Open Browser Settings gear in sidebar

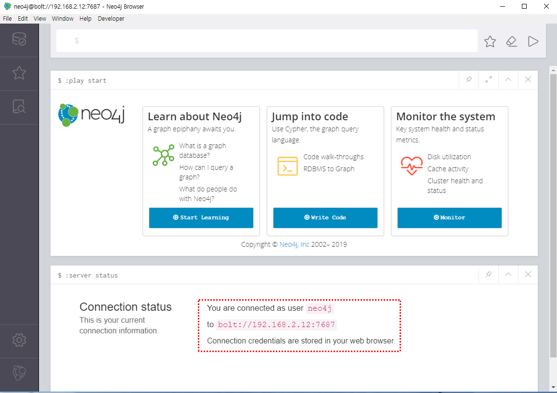(x=19, y=340)
